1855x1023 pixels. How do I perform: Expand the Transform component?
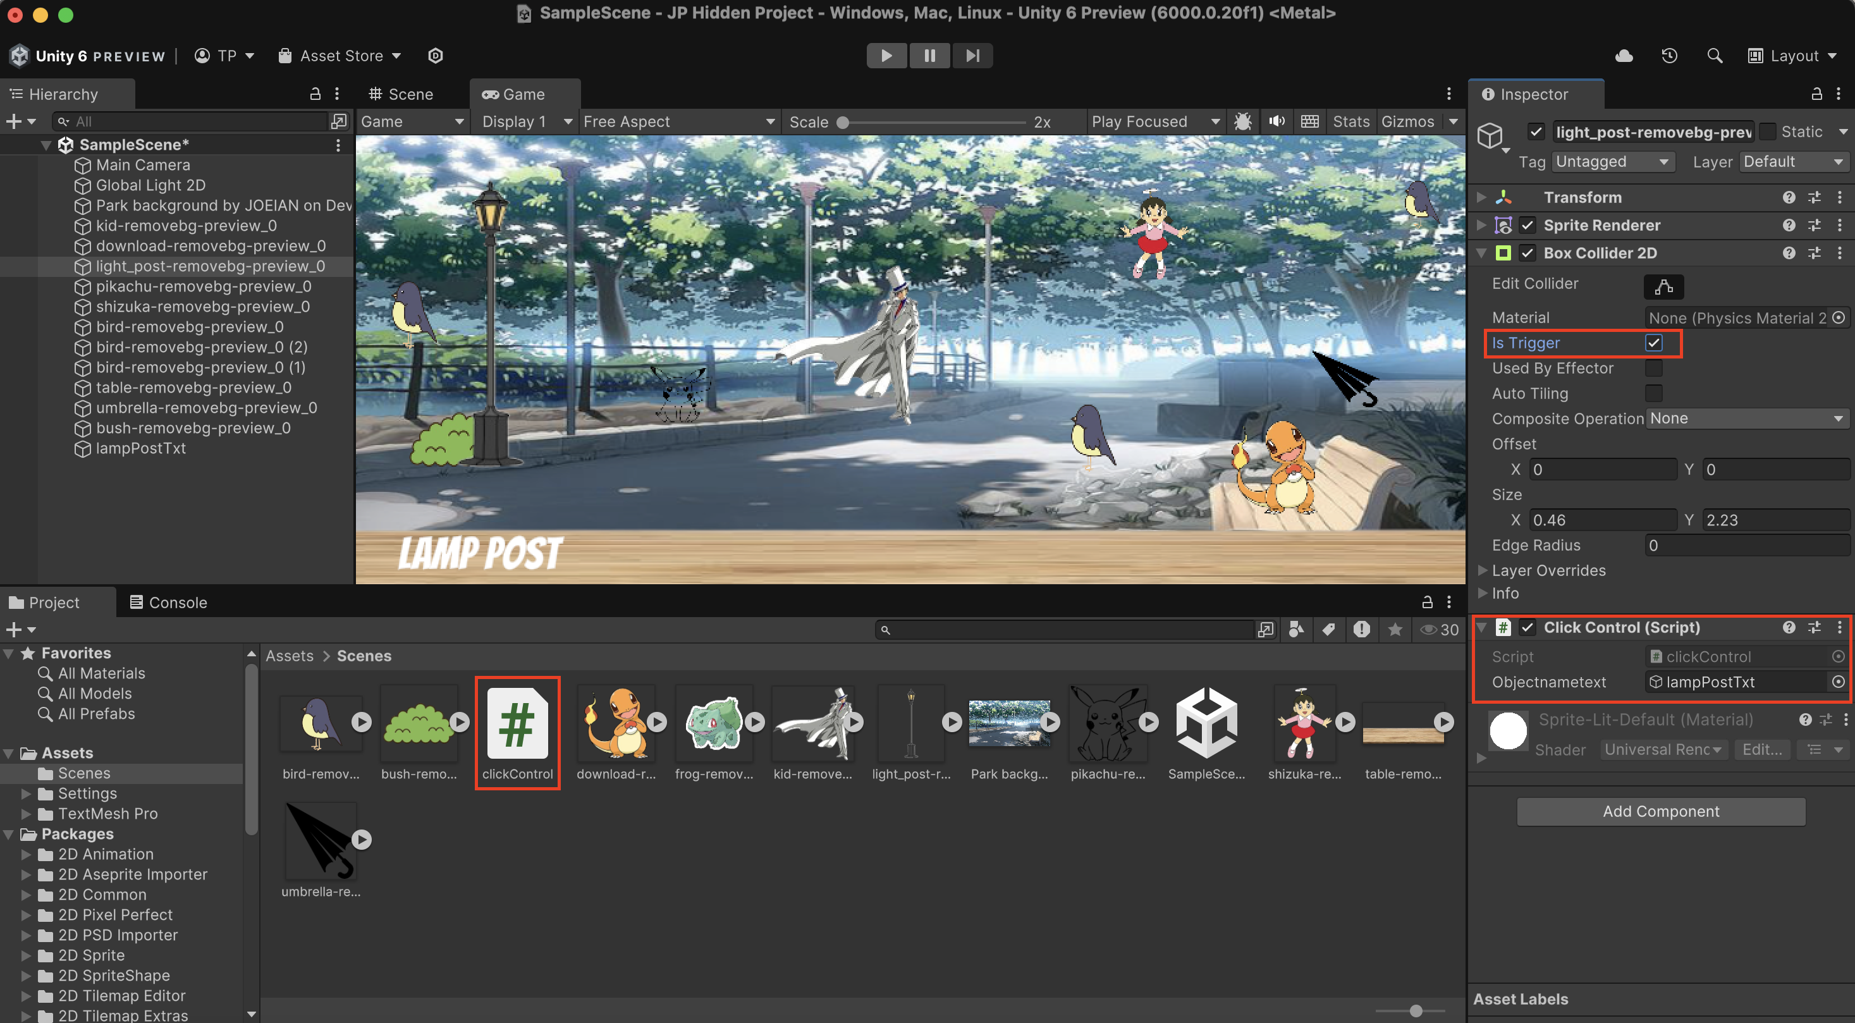pos(1481,197)
